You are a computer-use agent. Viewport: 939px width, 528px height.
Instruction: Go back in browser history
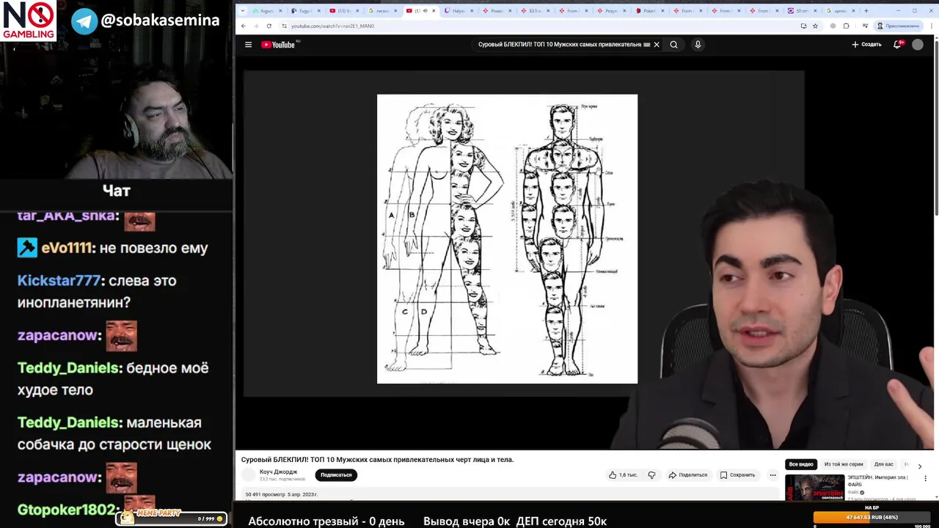pyautogui.click(x=244, y=26)
